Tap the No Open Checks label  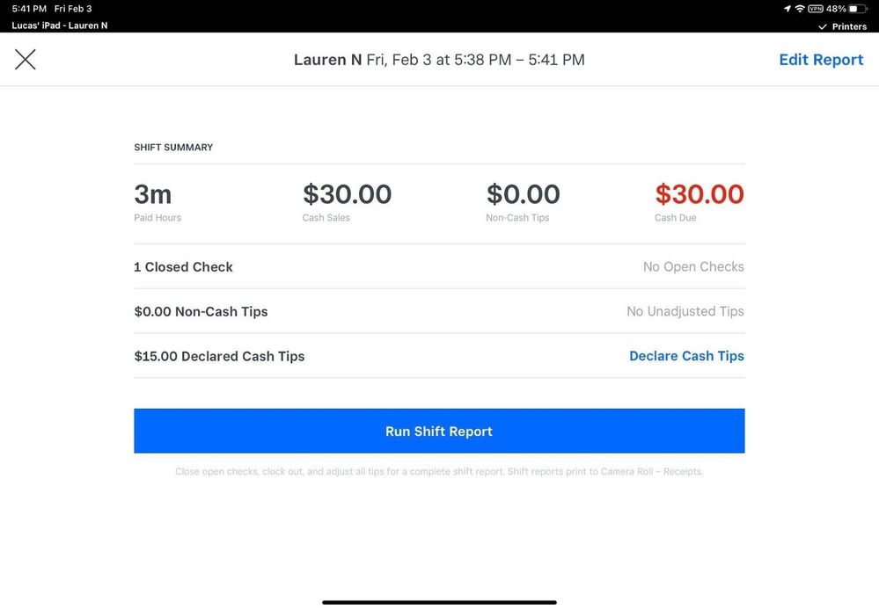pos(693,267)
